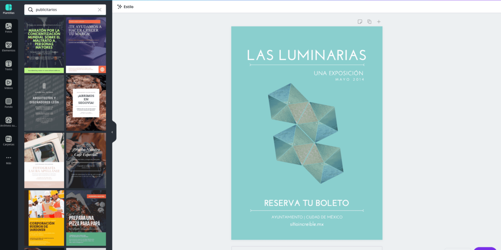The width and height of the screenshot is (501, 250).
Task: Select the RESERVA TU BOLETO text
Action: click(x=306, y=203)
